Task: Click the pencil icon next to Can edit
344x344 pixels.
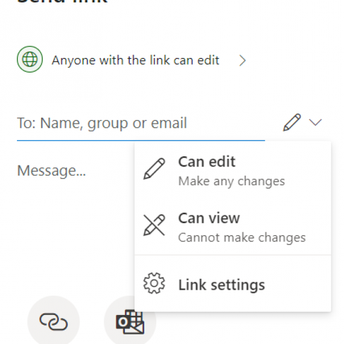Action: tap(154, 169)
